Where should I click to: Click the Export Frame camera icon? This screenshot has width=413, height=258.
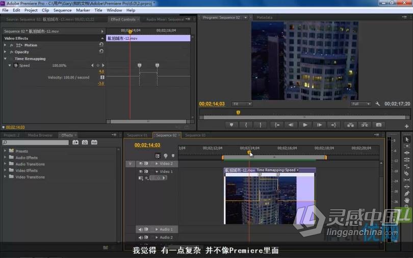click(x=379, y=125)
